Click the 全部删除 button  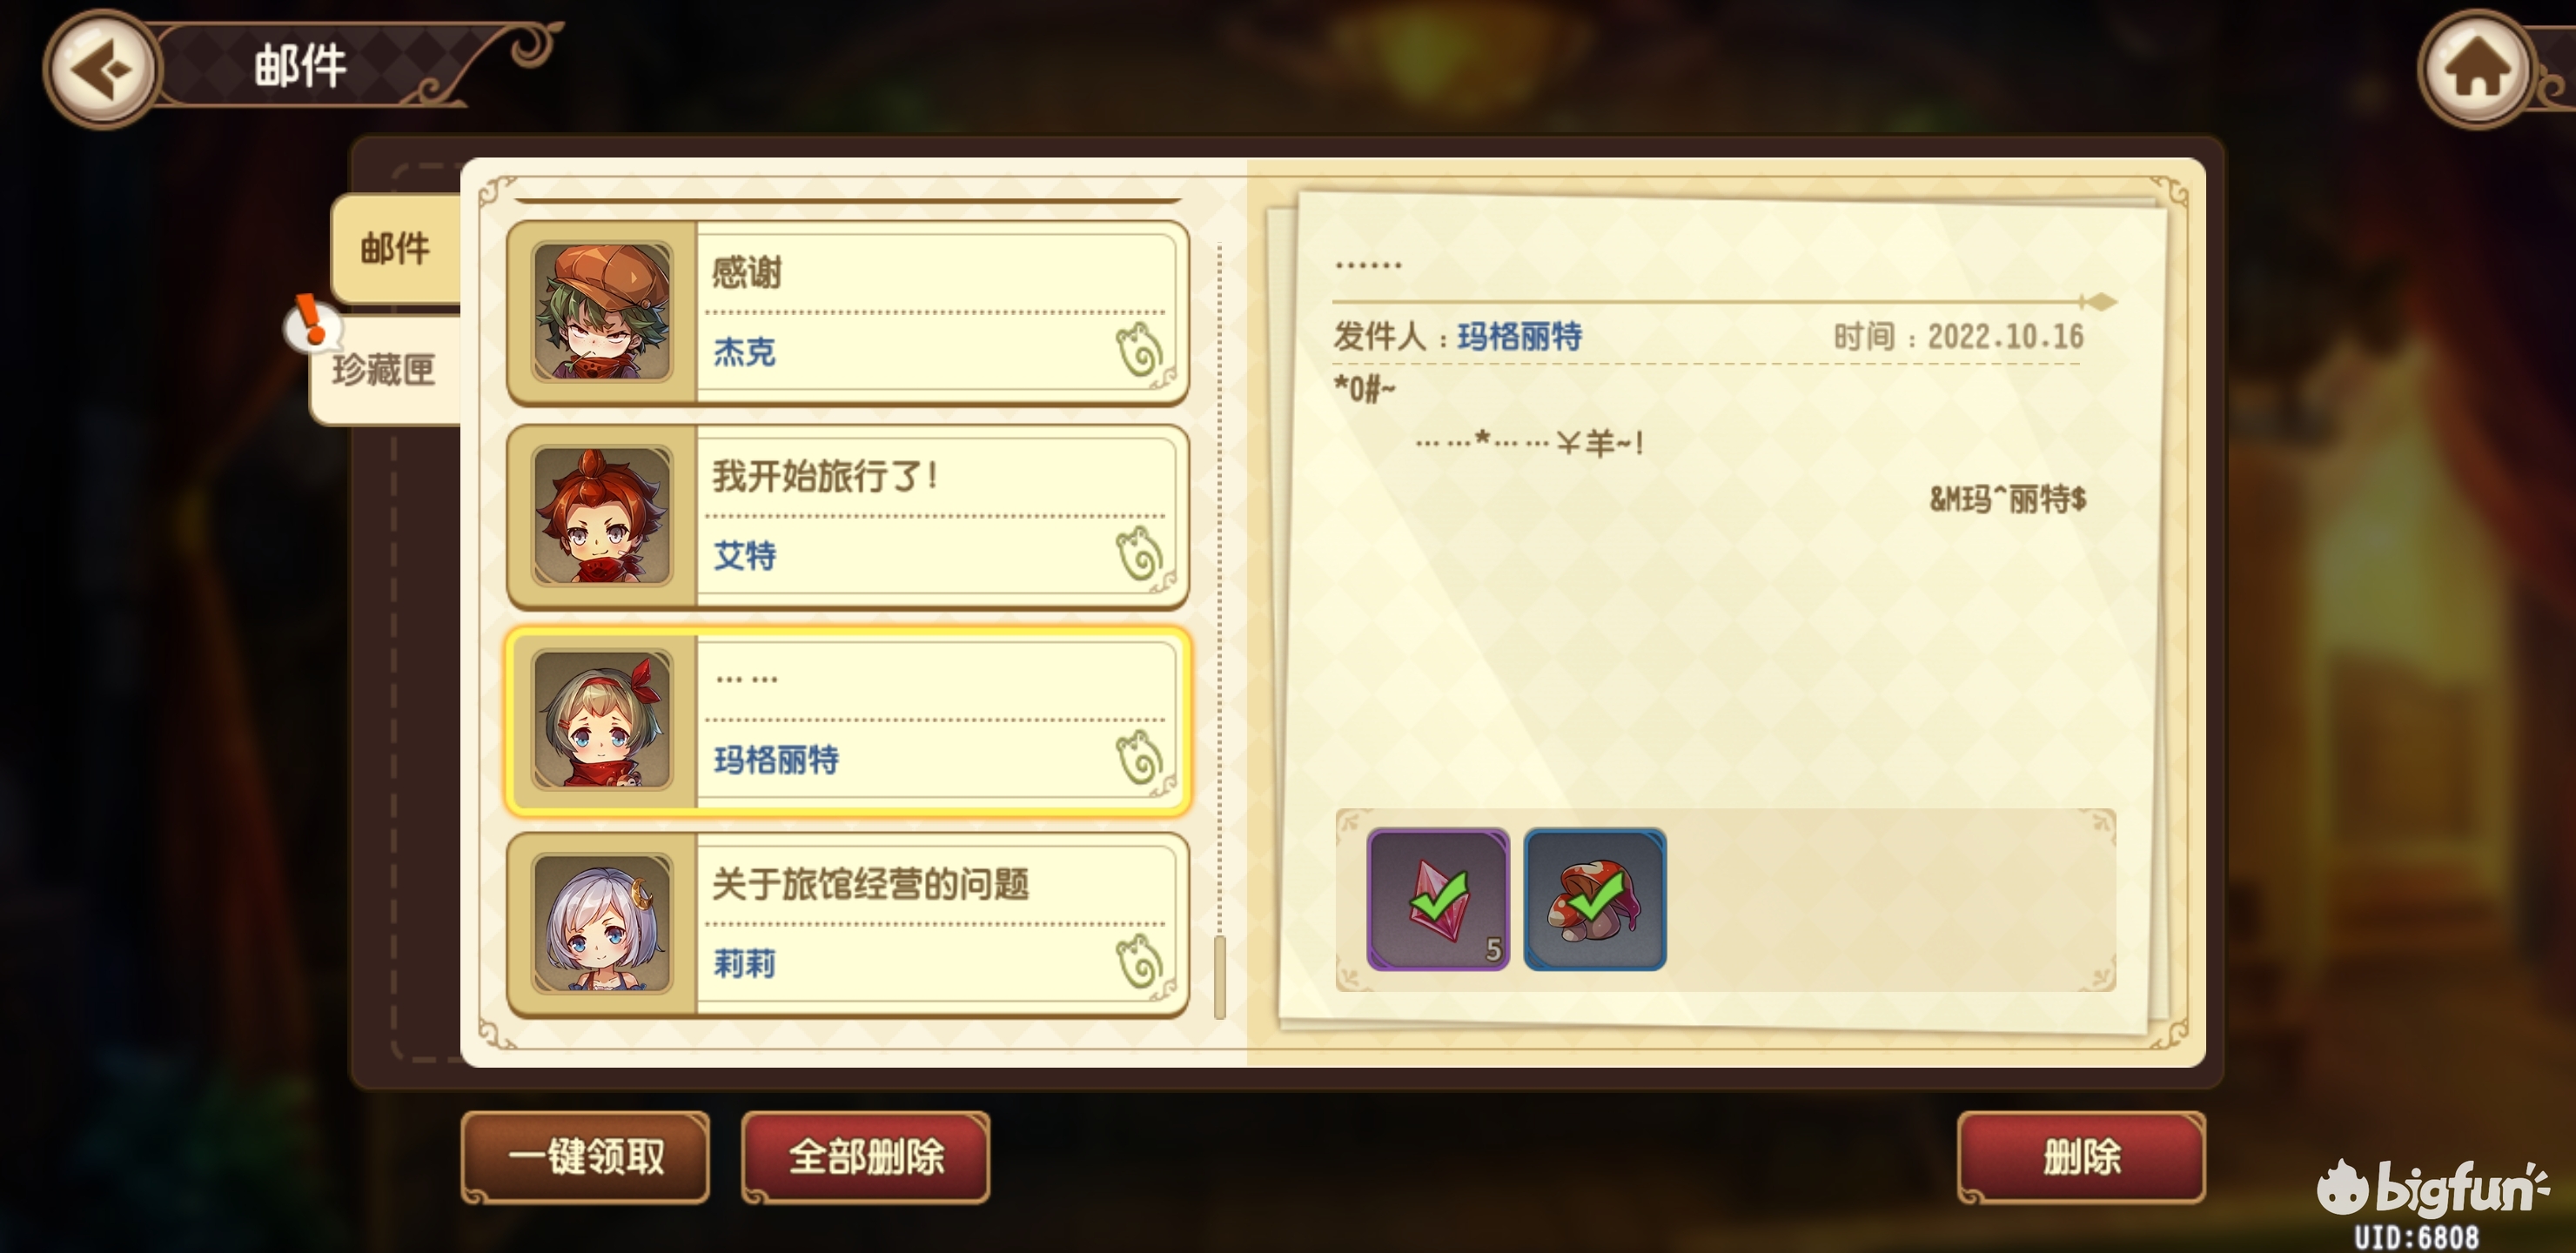(866, 1157)
